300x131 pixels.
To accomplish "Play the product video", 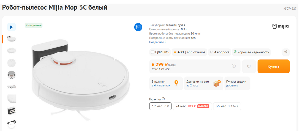I will click(11, 27).
